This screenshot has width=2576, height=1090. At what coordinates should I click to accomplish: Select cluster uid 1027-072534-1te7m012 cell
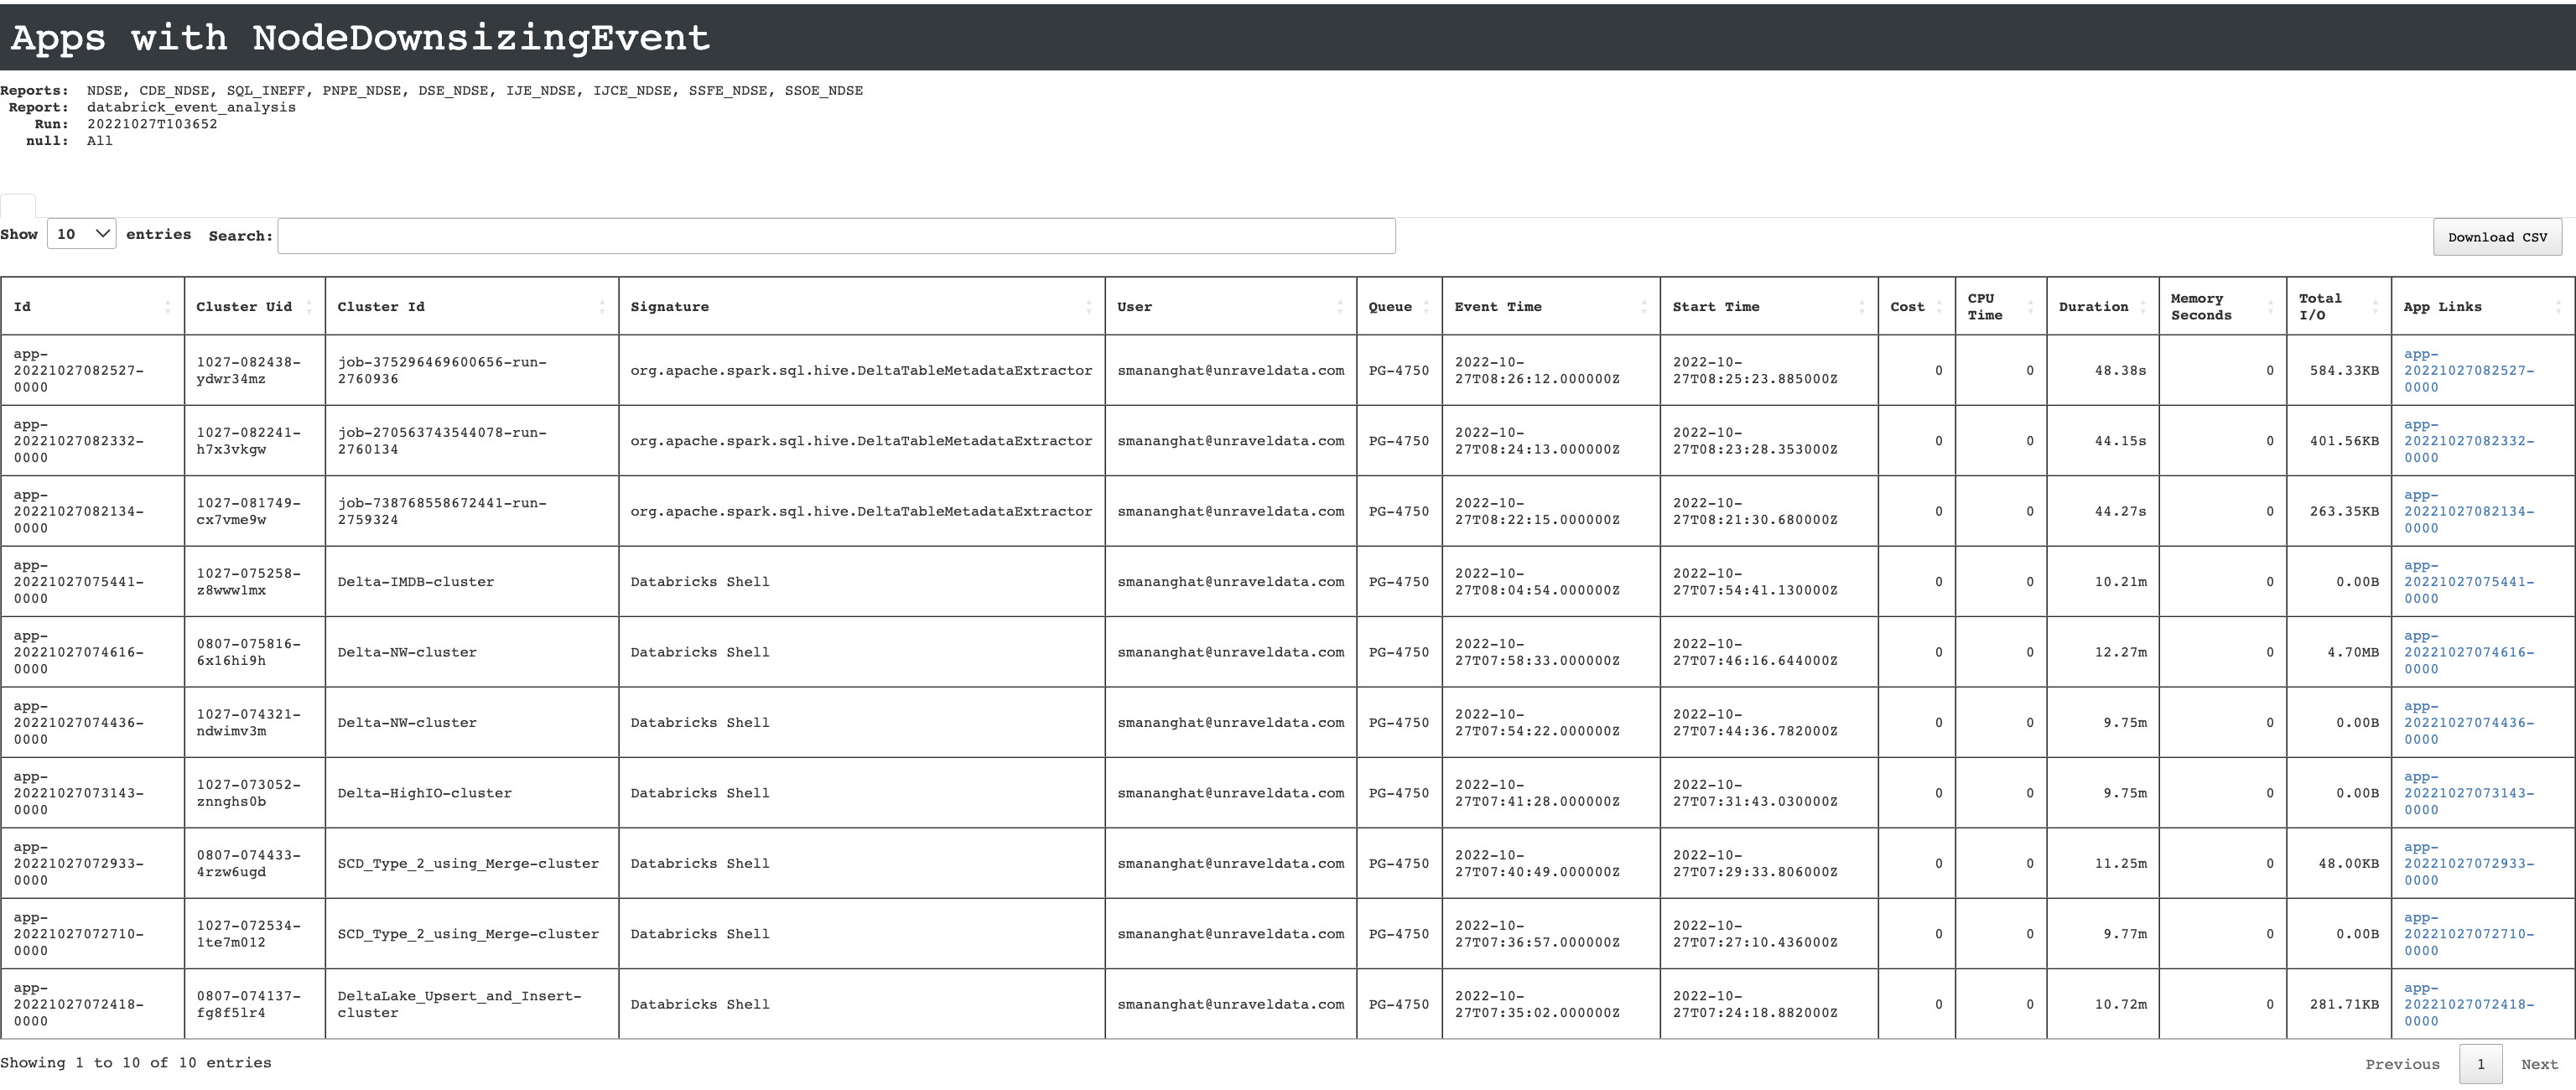coord(255,934)
